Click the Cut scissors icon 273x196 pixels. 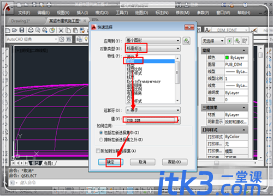point(61,30)
